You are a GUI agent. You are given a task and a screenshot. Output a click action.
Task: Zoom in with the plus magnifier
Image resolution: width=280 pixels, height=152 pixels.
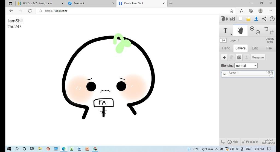[252, 28]
